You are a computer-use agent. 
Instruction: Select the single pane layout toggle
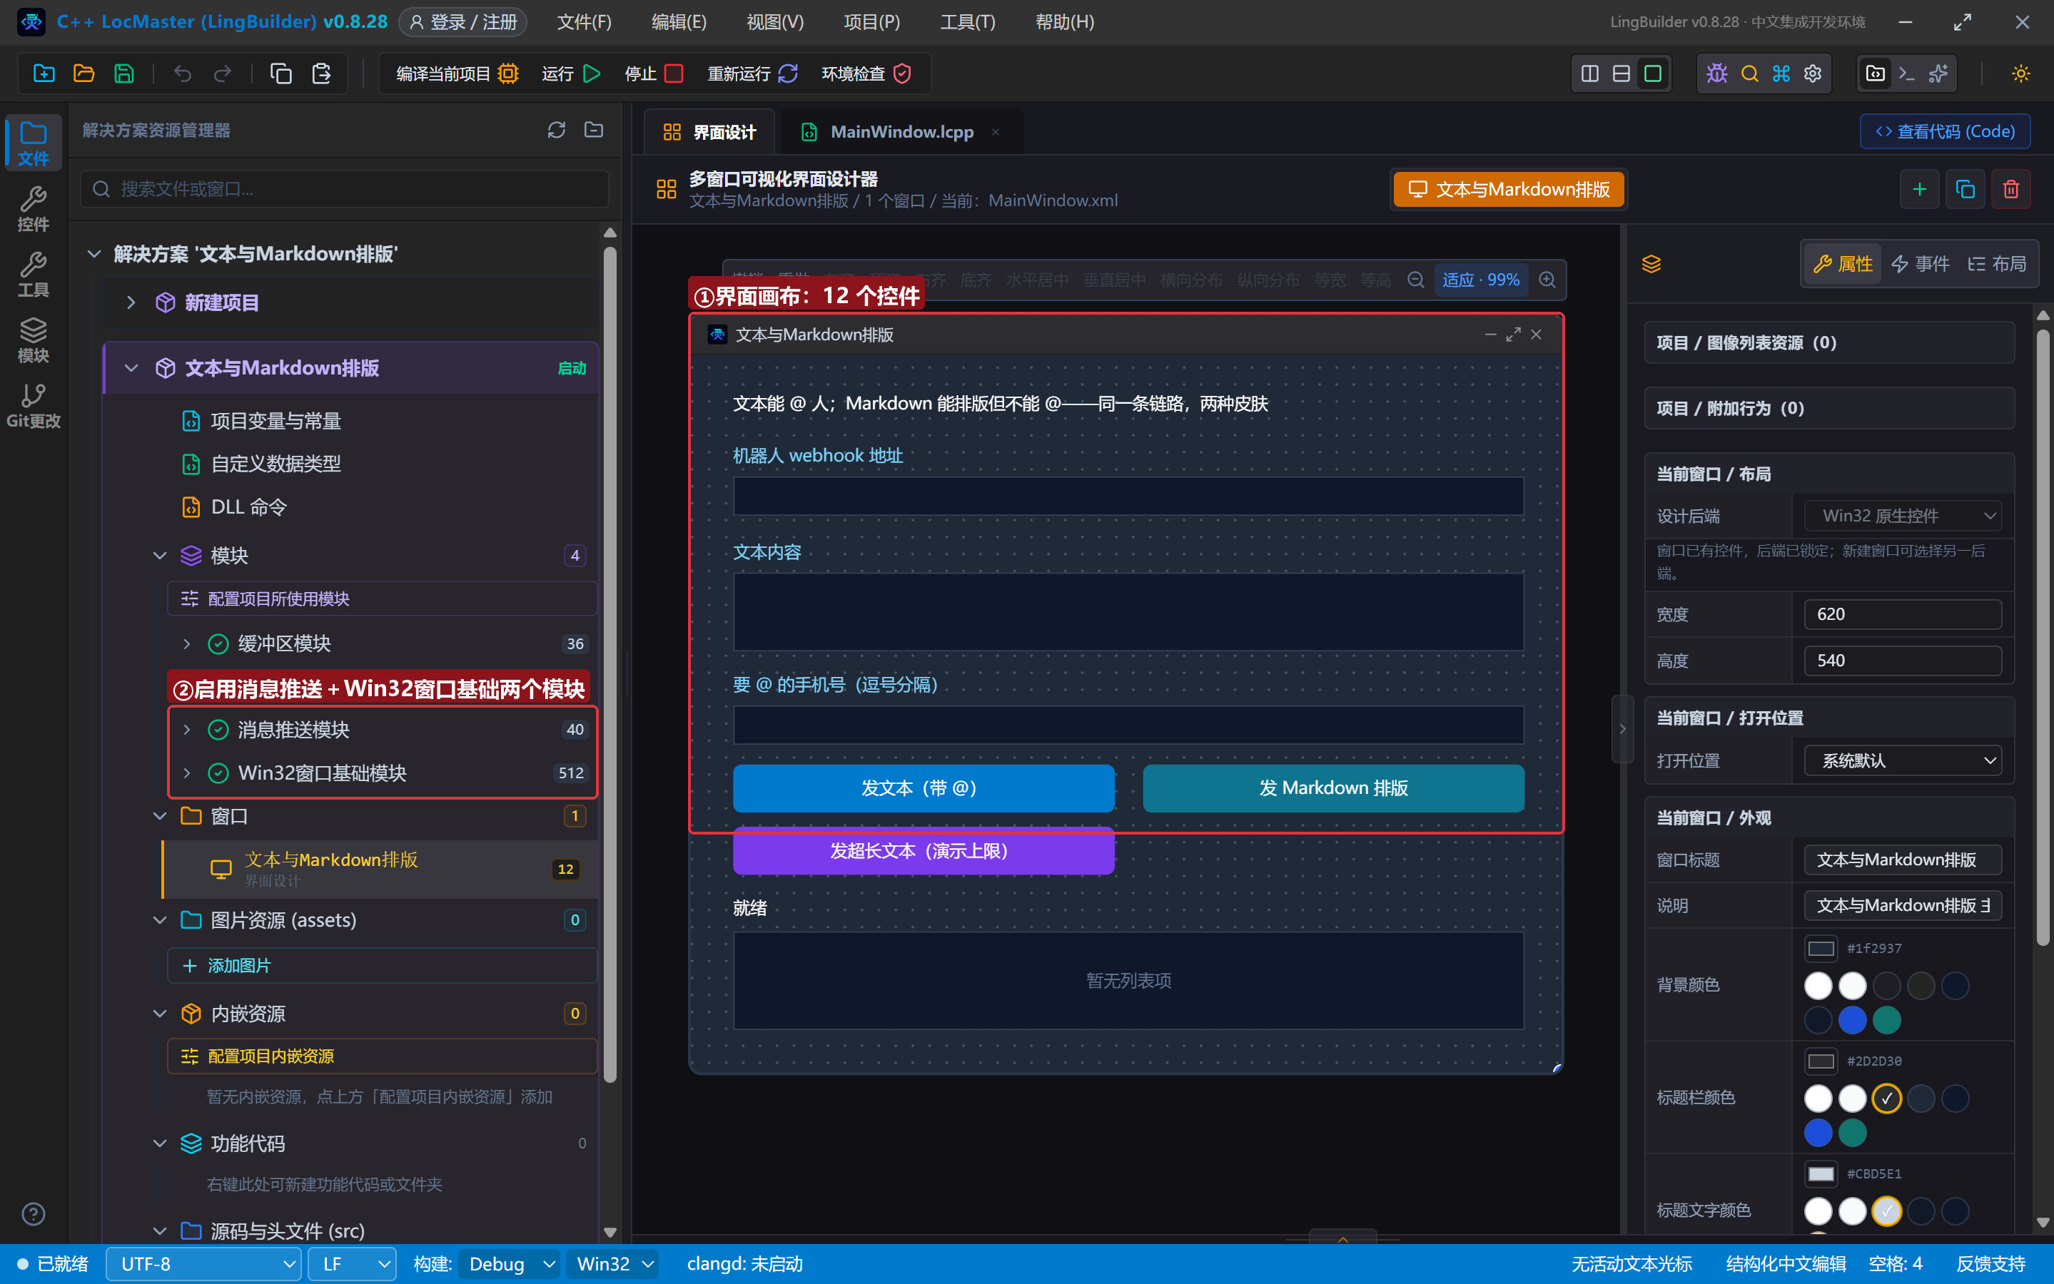tap(1652, 74)
